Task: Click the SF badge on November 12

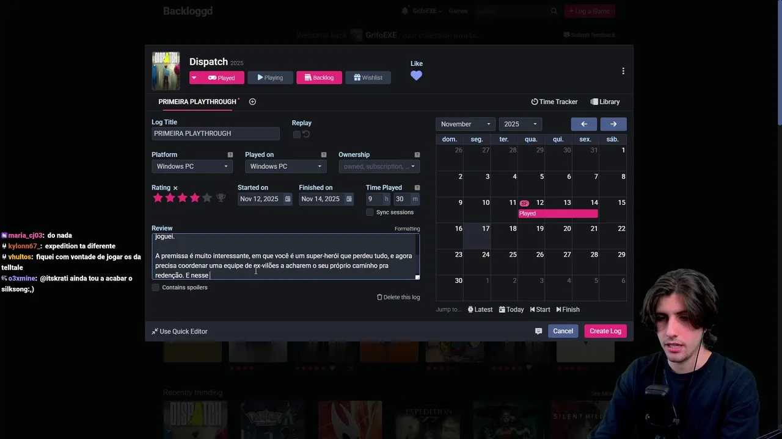Action: pyautogui.click(x=524, y=203)
